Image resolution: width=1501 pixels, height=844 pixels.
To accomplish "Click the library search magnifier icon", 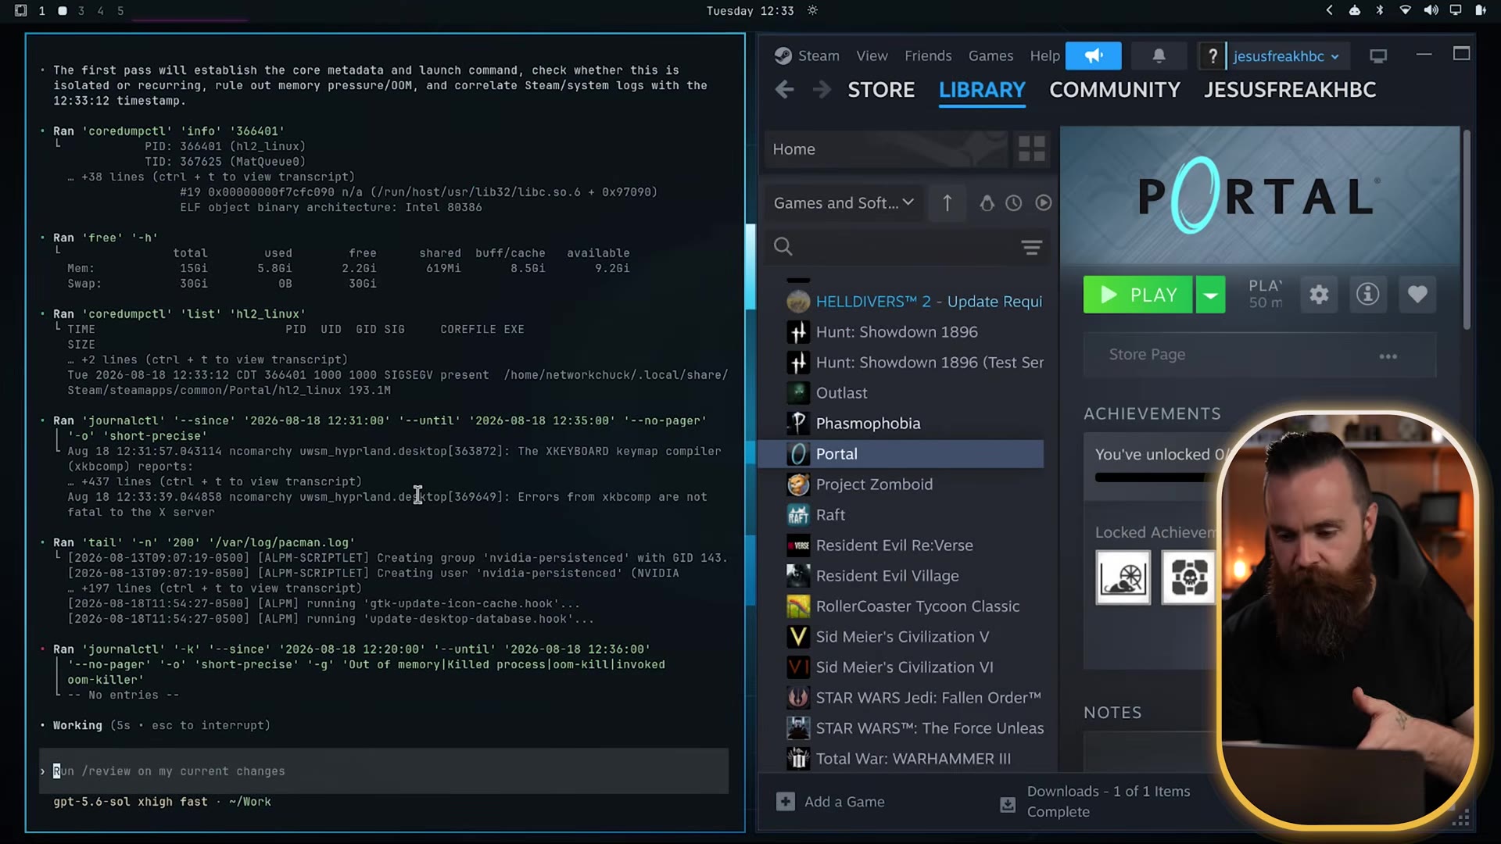I will [x=783, y=247].
